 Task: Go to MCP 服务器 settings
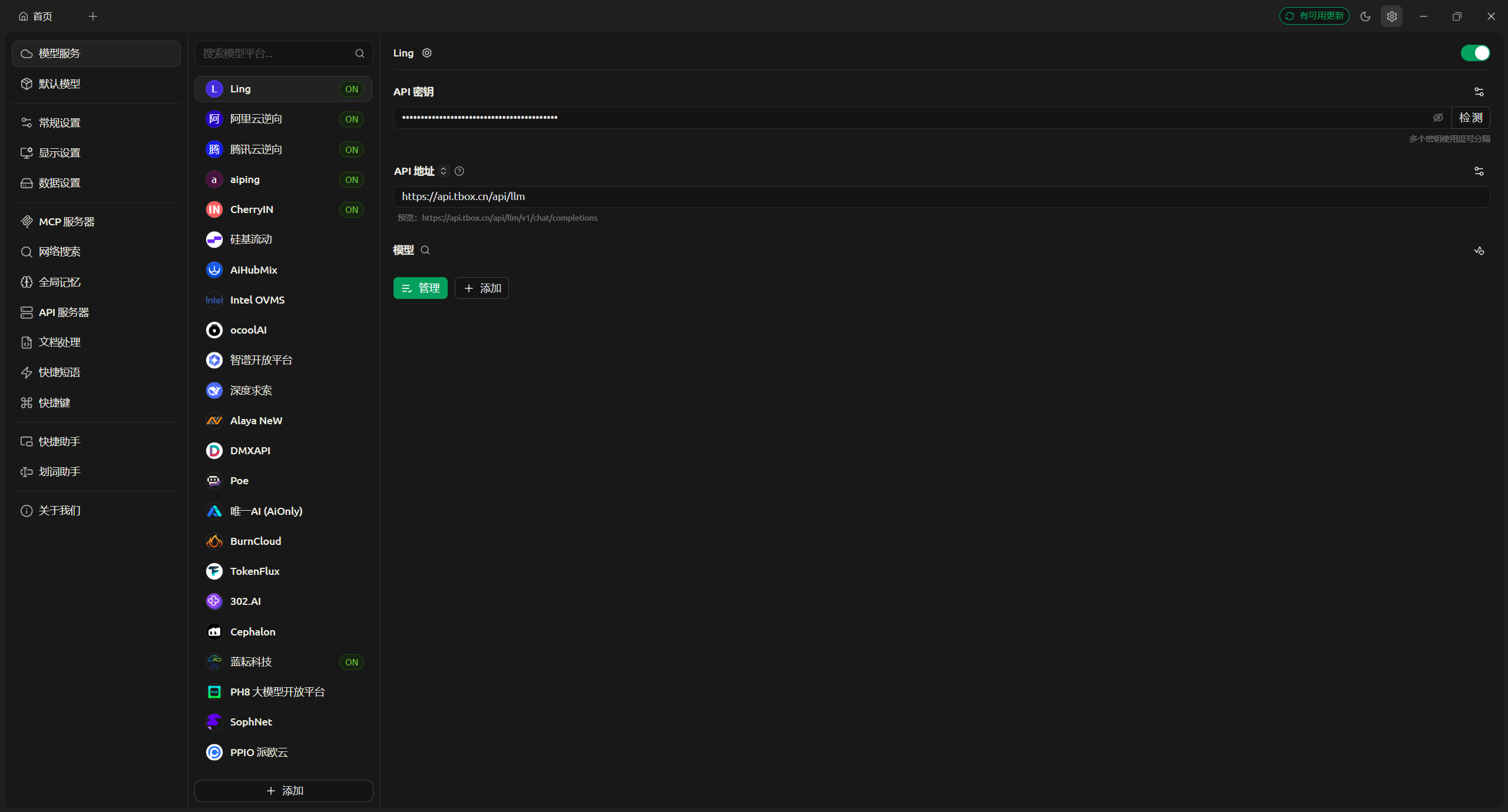[66, 222]
